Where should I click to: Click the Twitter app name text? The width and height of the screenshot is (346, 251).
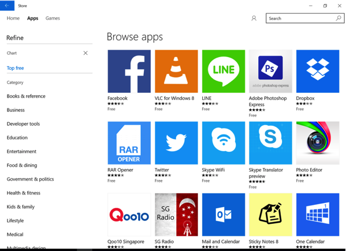(162, 170)
